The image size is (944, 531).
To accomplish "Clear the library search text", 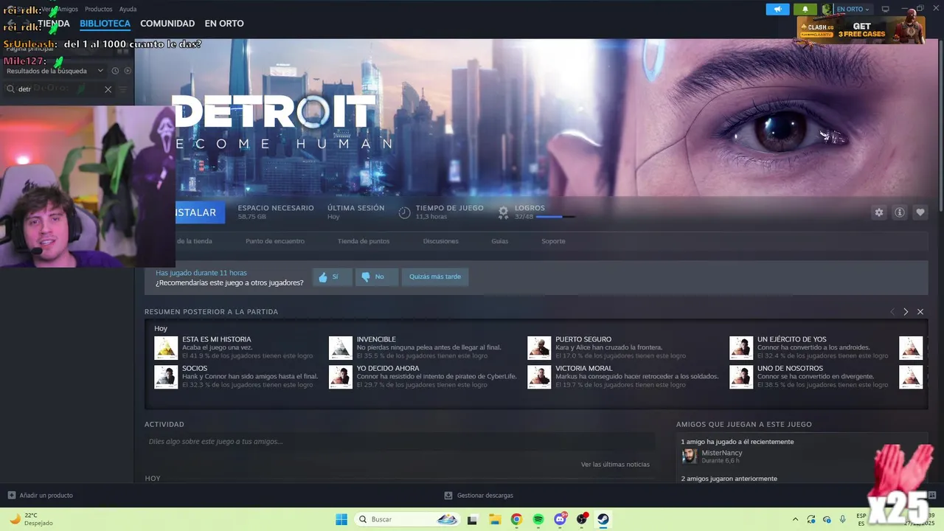I will tap(108, 89).
